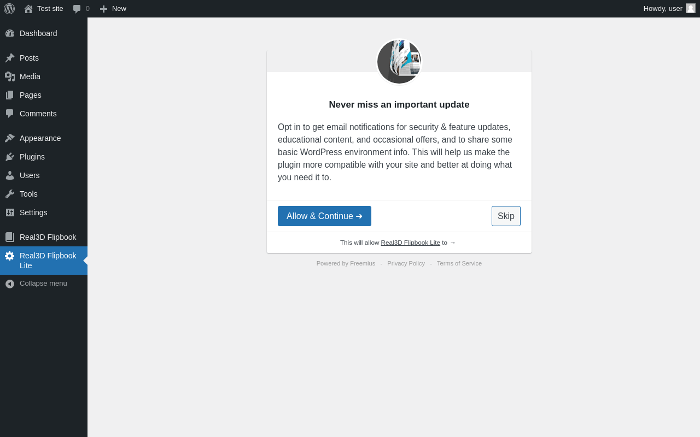
Task: Click the home icon beside Test site
Action: coord(28,9)
